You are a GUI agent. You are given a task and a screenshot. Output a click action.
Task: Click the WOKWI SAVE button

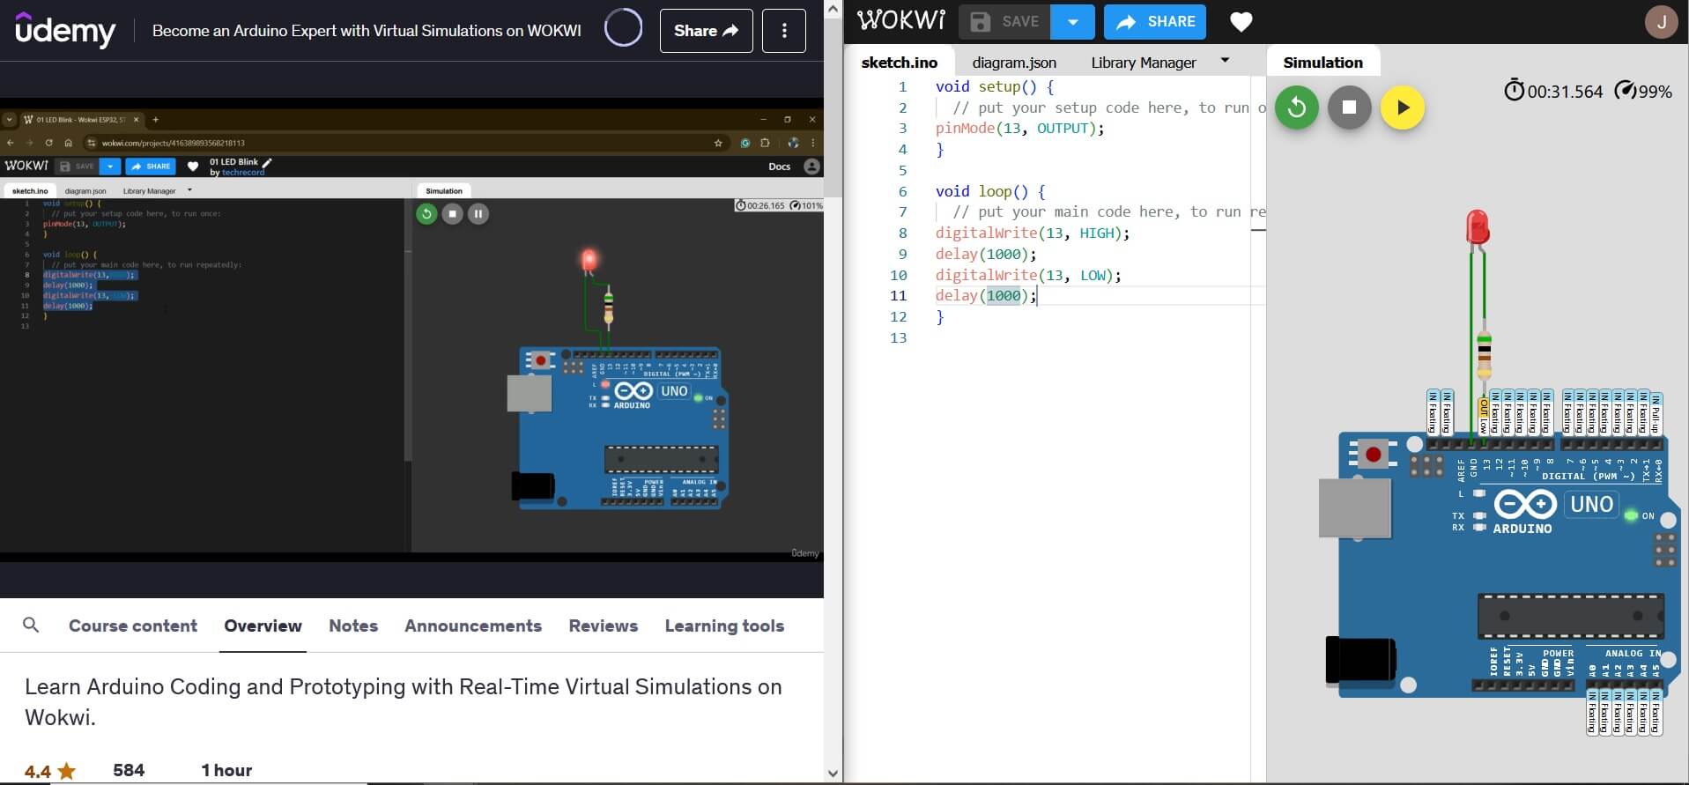coord(1004,22)
